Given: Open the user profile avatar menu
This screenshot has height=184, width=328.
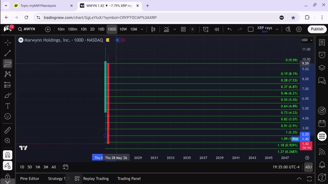Looking at the screenshot, I should (x=8, y=29).
